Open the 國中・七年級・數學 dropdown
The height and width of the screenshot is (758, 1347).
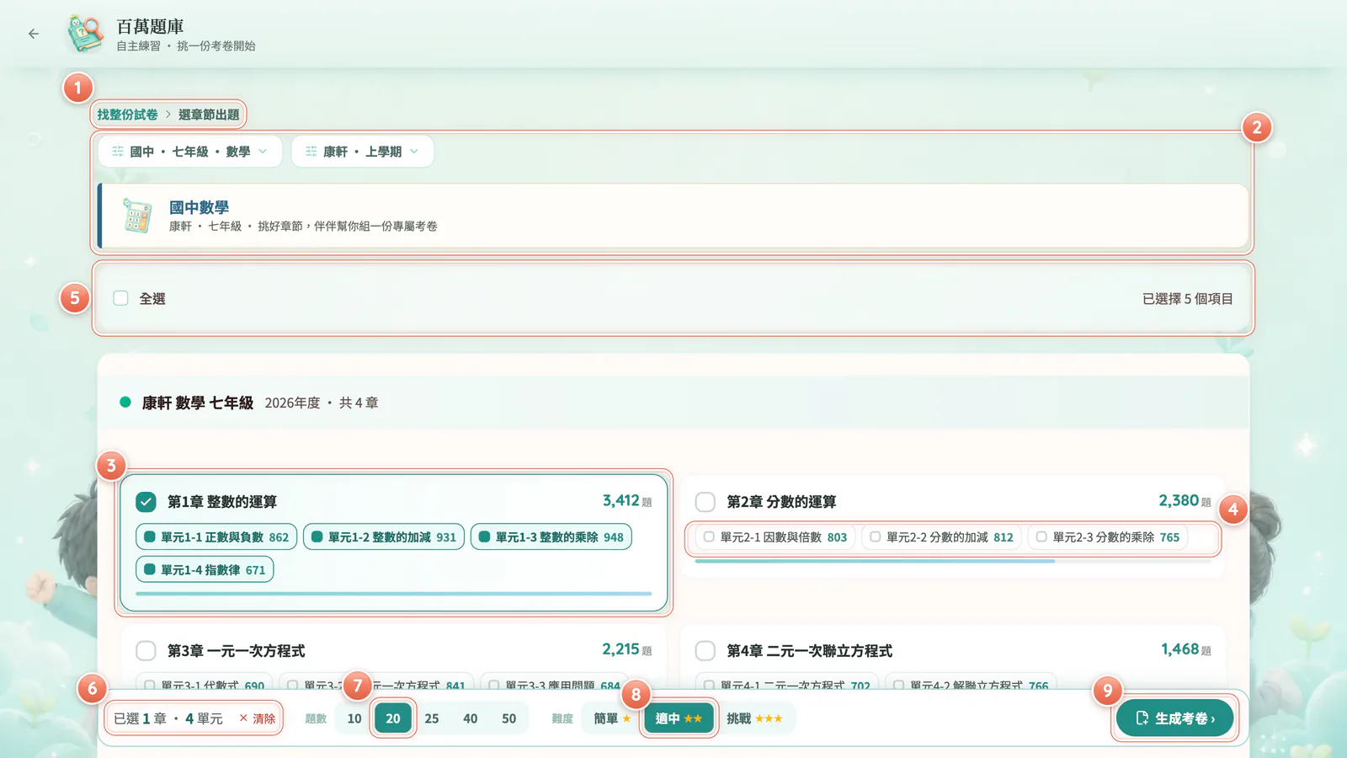[x=190, y=152]
